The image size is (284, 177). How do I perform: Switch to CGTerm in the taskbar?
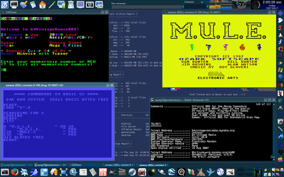[84, 165]
